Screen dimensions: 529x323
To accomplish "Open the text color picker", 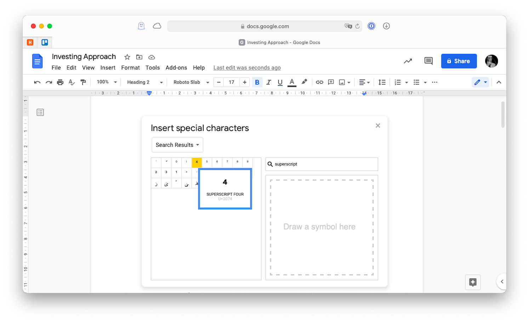I will pos(291,82).
